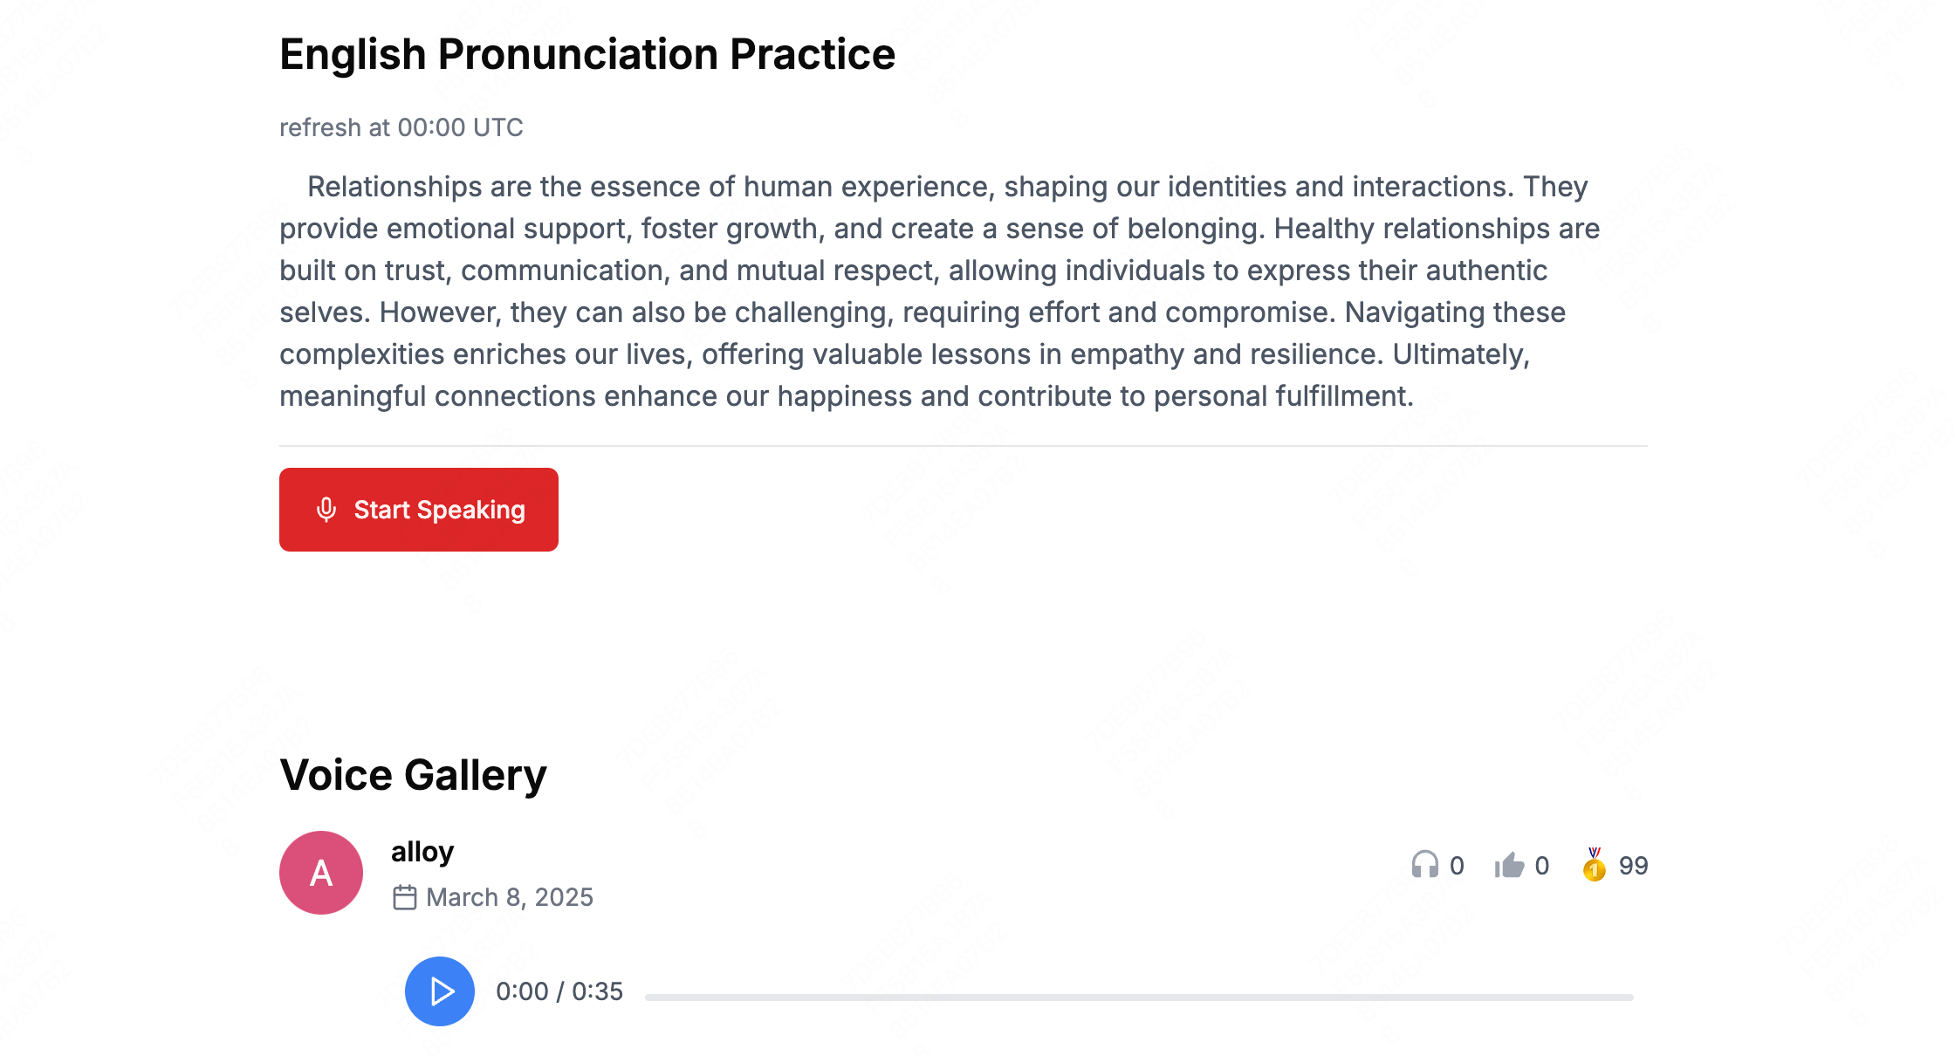
Task: Click the 0:00 / 0:35 time display
Action: coord(559,991)
